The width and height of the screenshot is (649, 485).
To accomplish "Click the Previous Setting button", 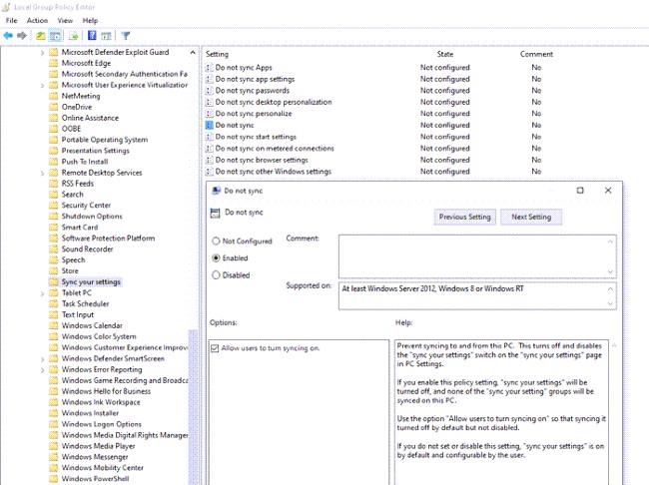I will (465, 217).
